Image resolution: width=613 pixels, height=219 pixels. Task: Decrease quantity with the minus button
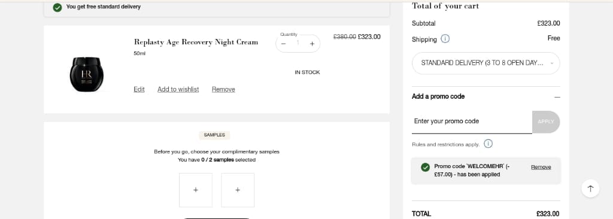point(283,44)
